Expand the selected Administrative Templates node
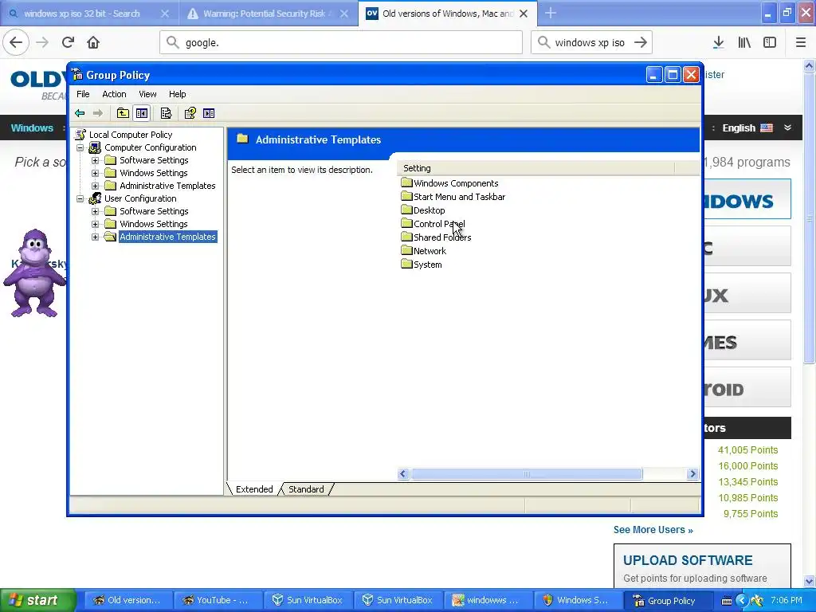 pos(96,237)
